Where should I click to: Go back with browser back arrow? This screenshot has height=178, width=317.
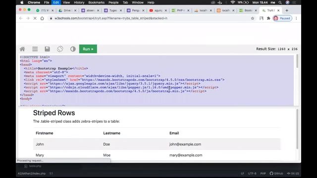pyautogui.click(x=21, y=18)
